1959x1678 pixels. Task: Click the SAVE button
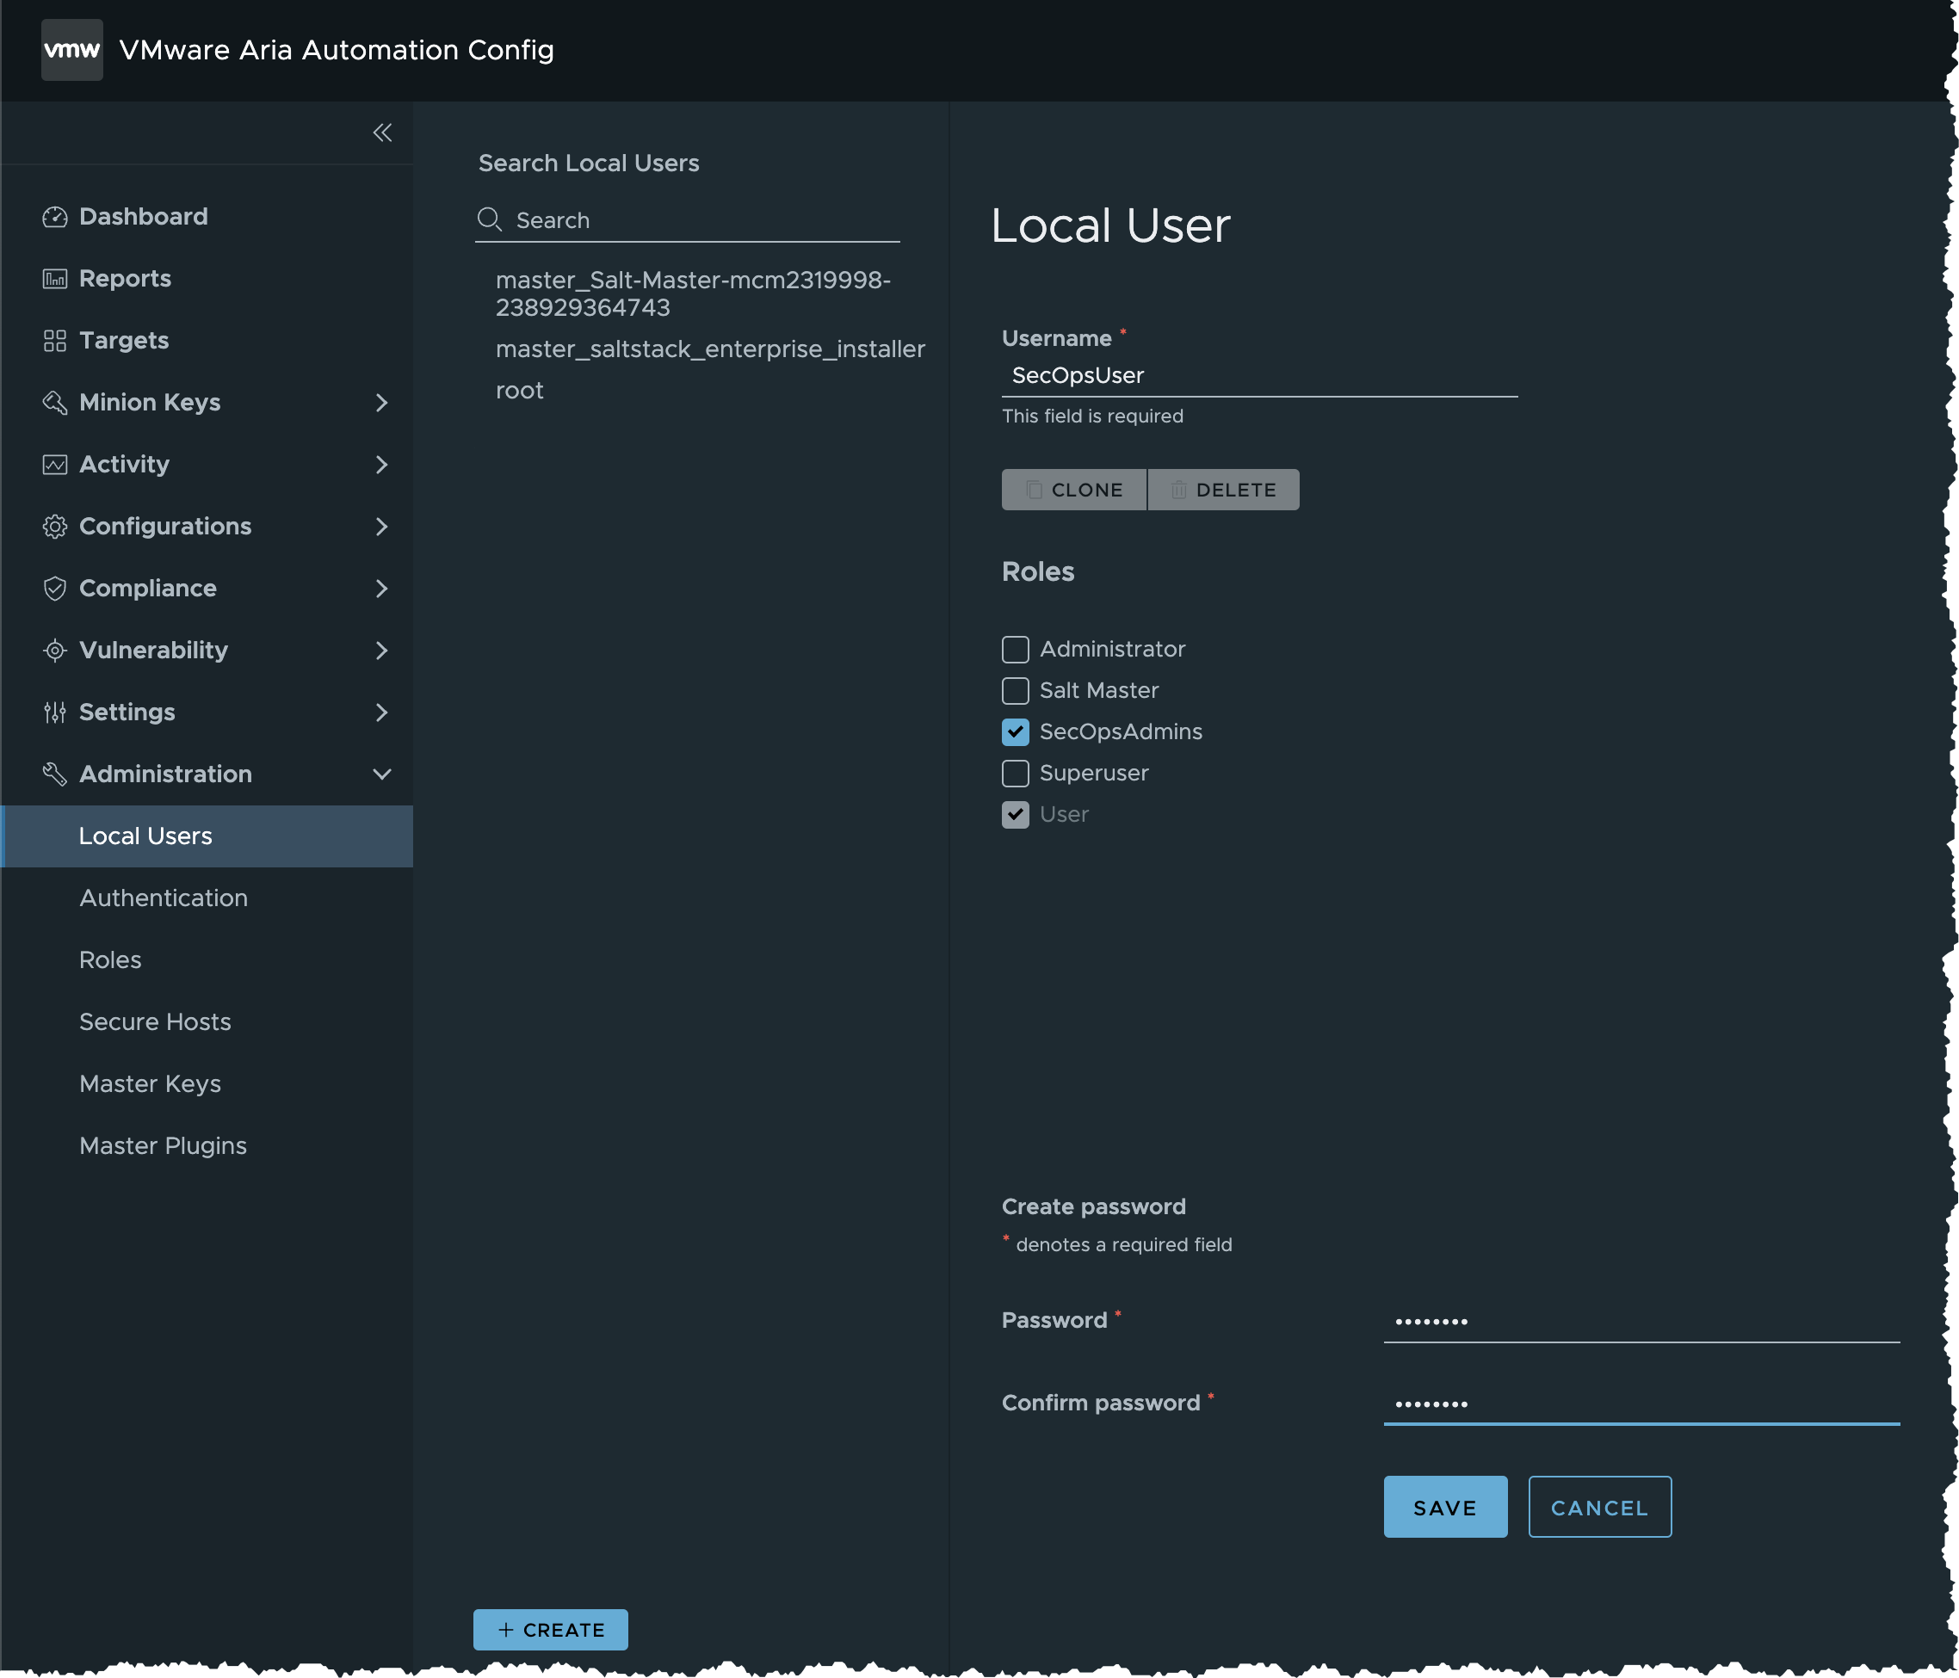(x=1446, y=1507)
